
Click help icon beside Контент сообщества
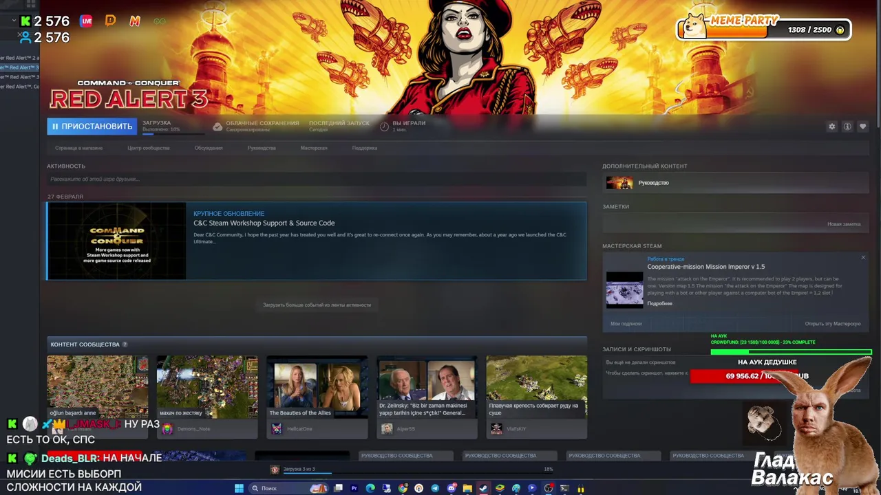click(125, 344)
